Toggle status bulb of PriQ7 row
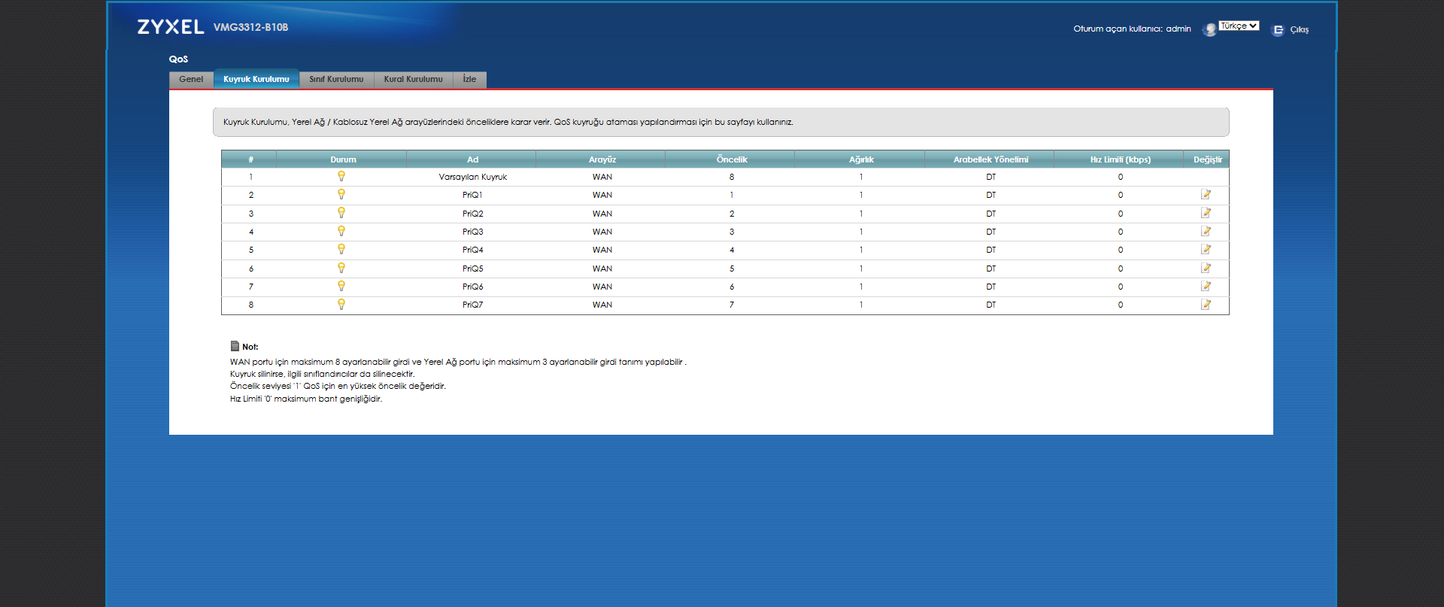The image size is (1444, 607). coord(341,304)
